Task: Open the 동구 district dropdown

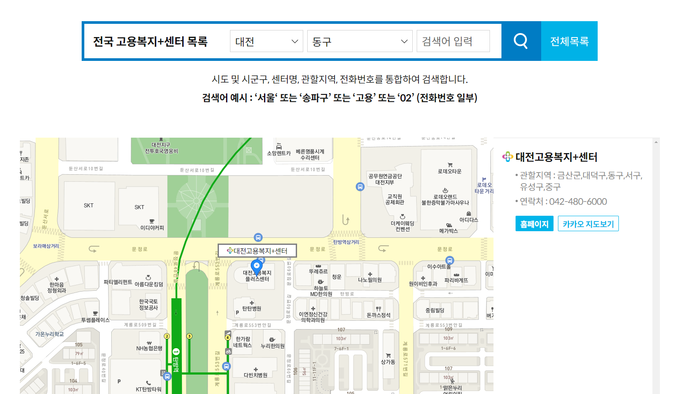Action: click(360, 41)
